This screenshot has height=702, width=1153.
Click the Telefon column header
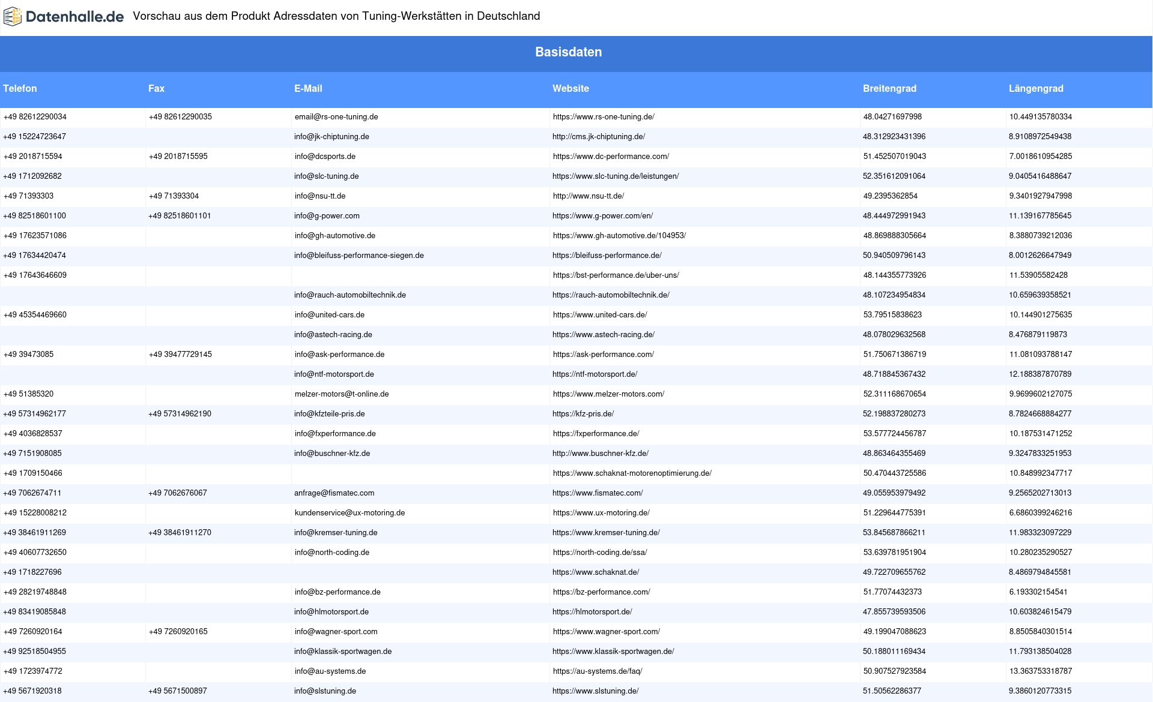tap(20, 88)
